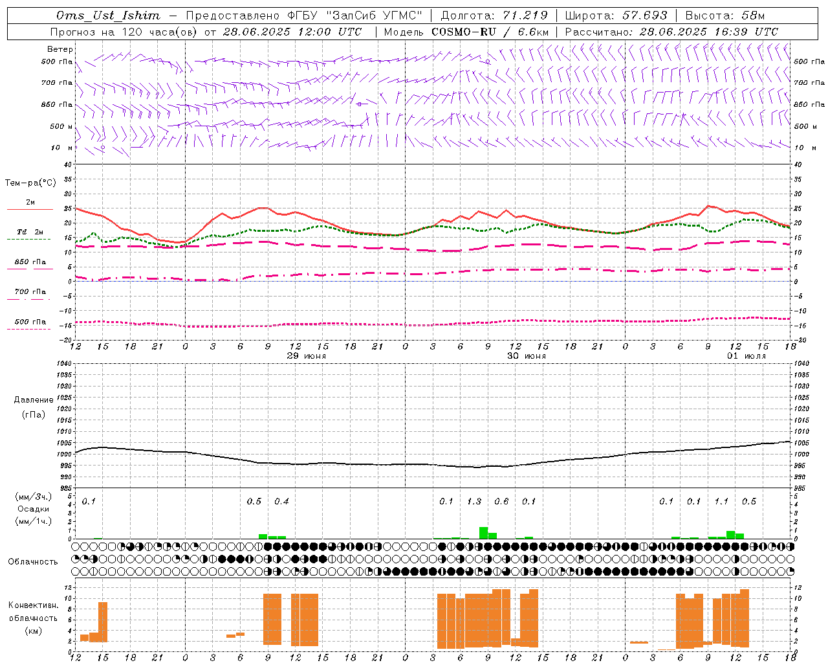The height and width of the screenshot is (663, 828).
Task: Select the forecast start time 28.06.2025 12:00 UTC
Action: pyautogui.click(x=292, y=32)
